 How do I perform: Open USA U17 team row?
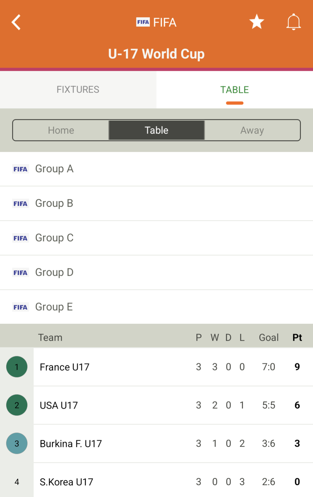coord(59,405)
